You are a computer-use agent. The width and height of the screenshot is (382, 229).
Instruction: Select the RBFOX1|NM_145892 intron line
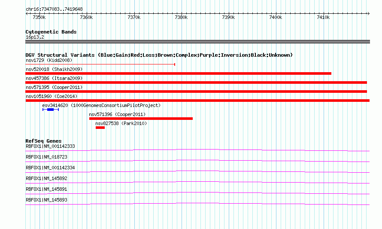tap(197, 183)
